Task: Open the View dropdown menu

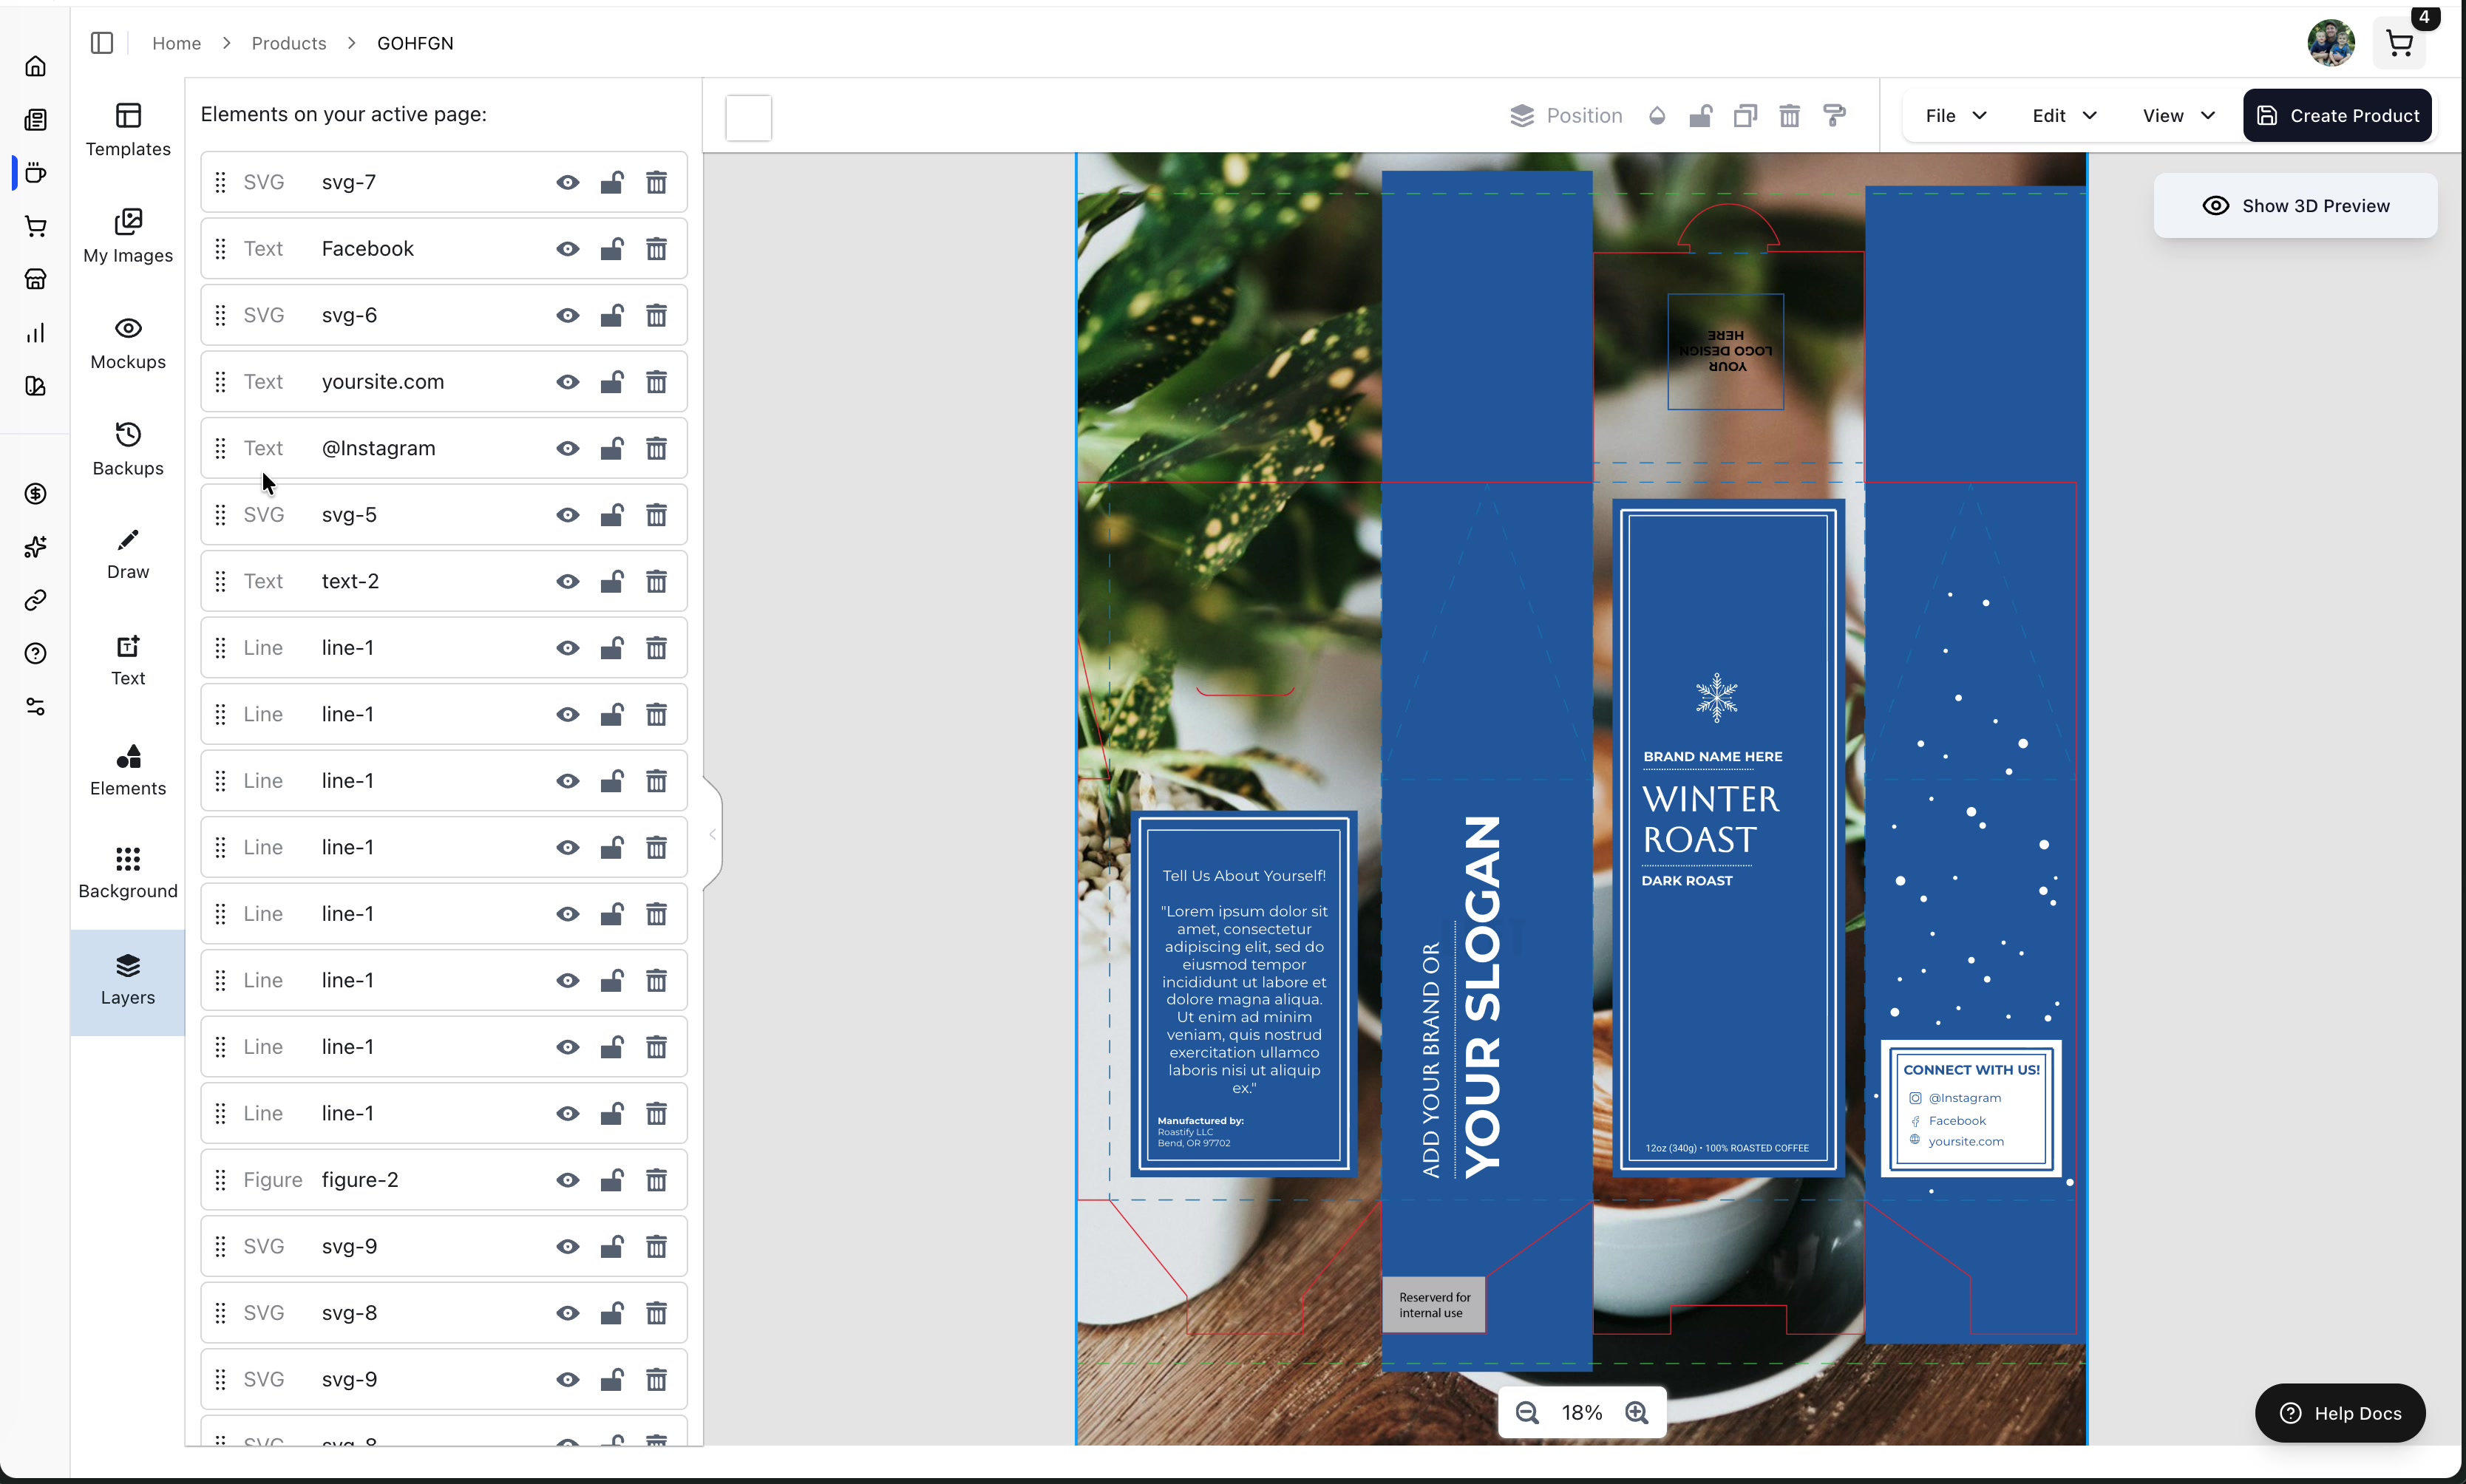Action: tap(2178, 116)
